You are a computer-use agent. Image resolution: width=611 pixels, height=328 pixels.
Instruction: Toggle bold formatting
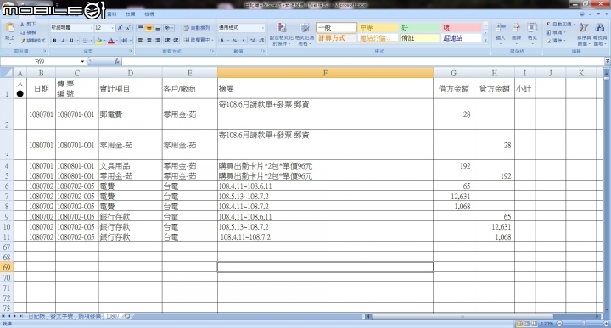(x=54, y=40)
